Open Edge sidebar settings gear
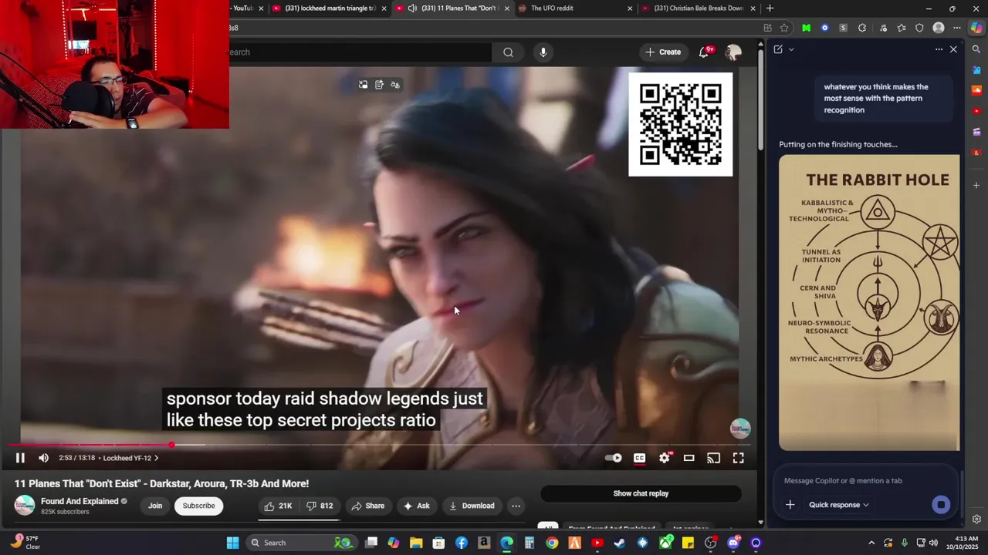The image size is (988, 555). (976, 520)
